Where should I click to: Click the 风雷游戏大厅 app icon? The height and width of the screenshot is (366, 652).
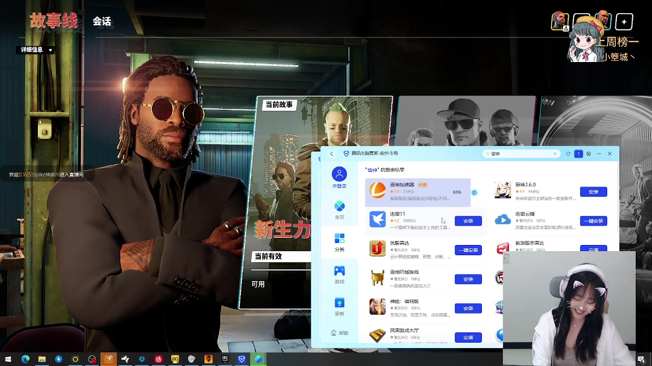377,335
